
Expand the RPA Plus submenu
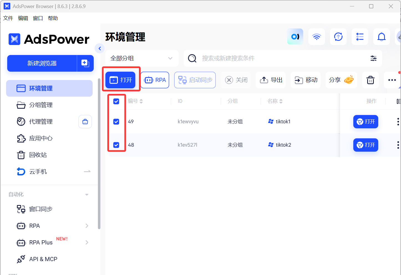coord(87,242)
